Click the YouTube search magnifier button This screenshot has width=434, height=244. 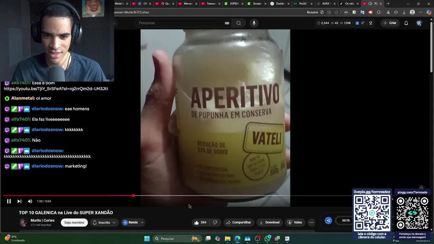point(239,23)
